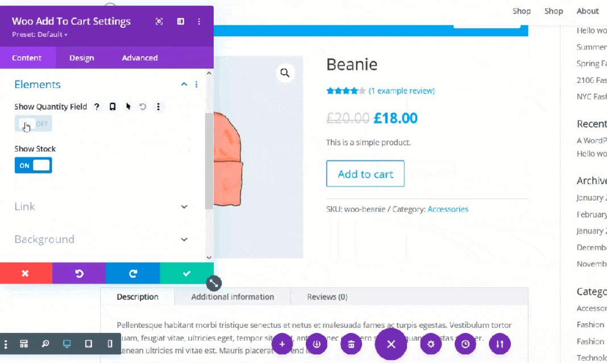The height and width of the screenshot is (363, 607).
Task: Open page settings gear icon
Action: pos(431,344)
